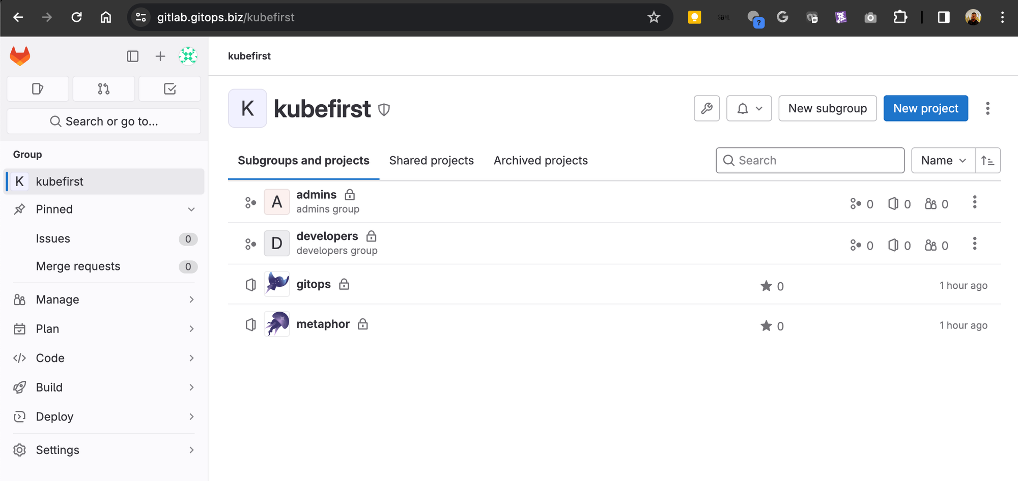Open the Name sort dropdown

tap(943, 161)
